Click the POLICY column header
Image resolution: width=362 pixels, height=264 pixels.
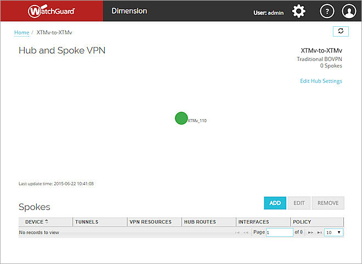click(x=317, y=222)
